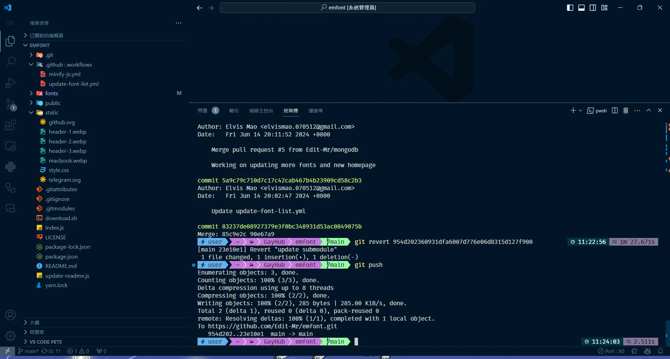Select the pwsh terminal instance
The width and height of the screenshot is (670, 359).
point(597,111)
